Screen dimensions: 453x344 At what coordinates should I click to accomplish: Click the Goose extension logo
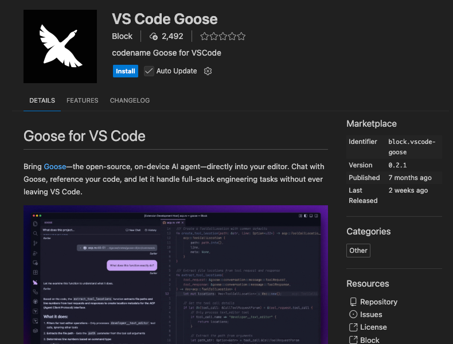tap(60, 46)
